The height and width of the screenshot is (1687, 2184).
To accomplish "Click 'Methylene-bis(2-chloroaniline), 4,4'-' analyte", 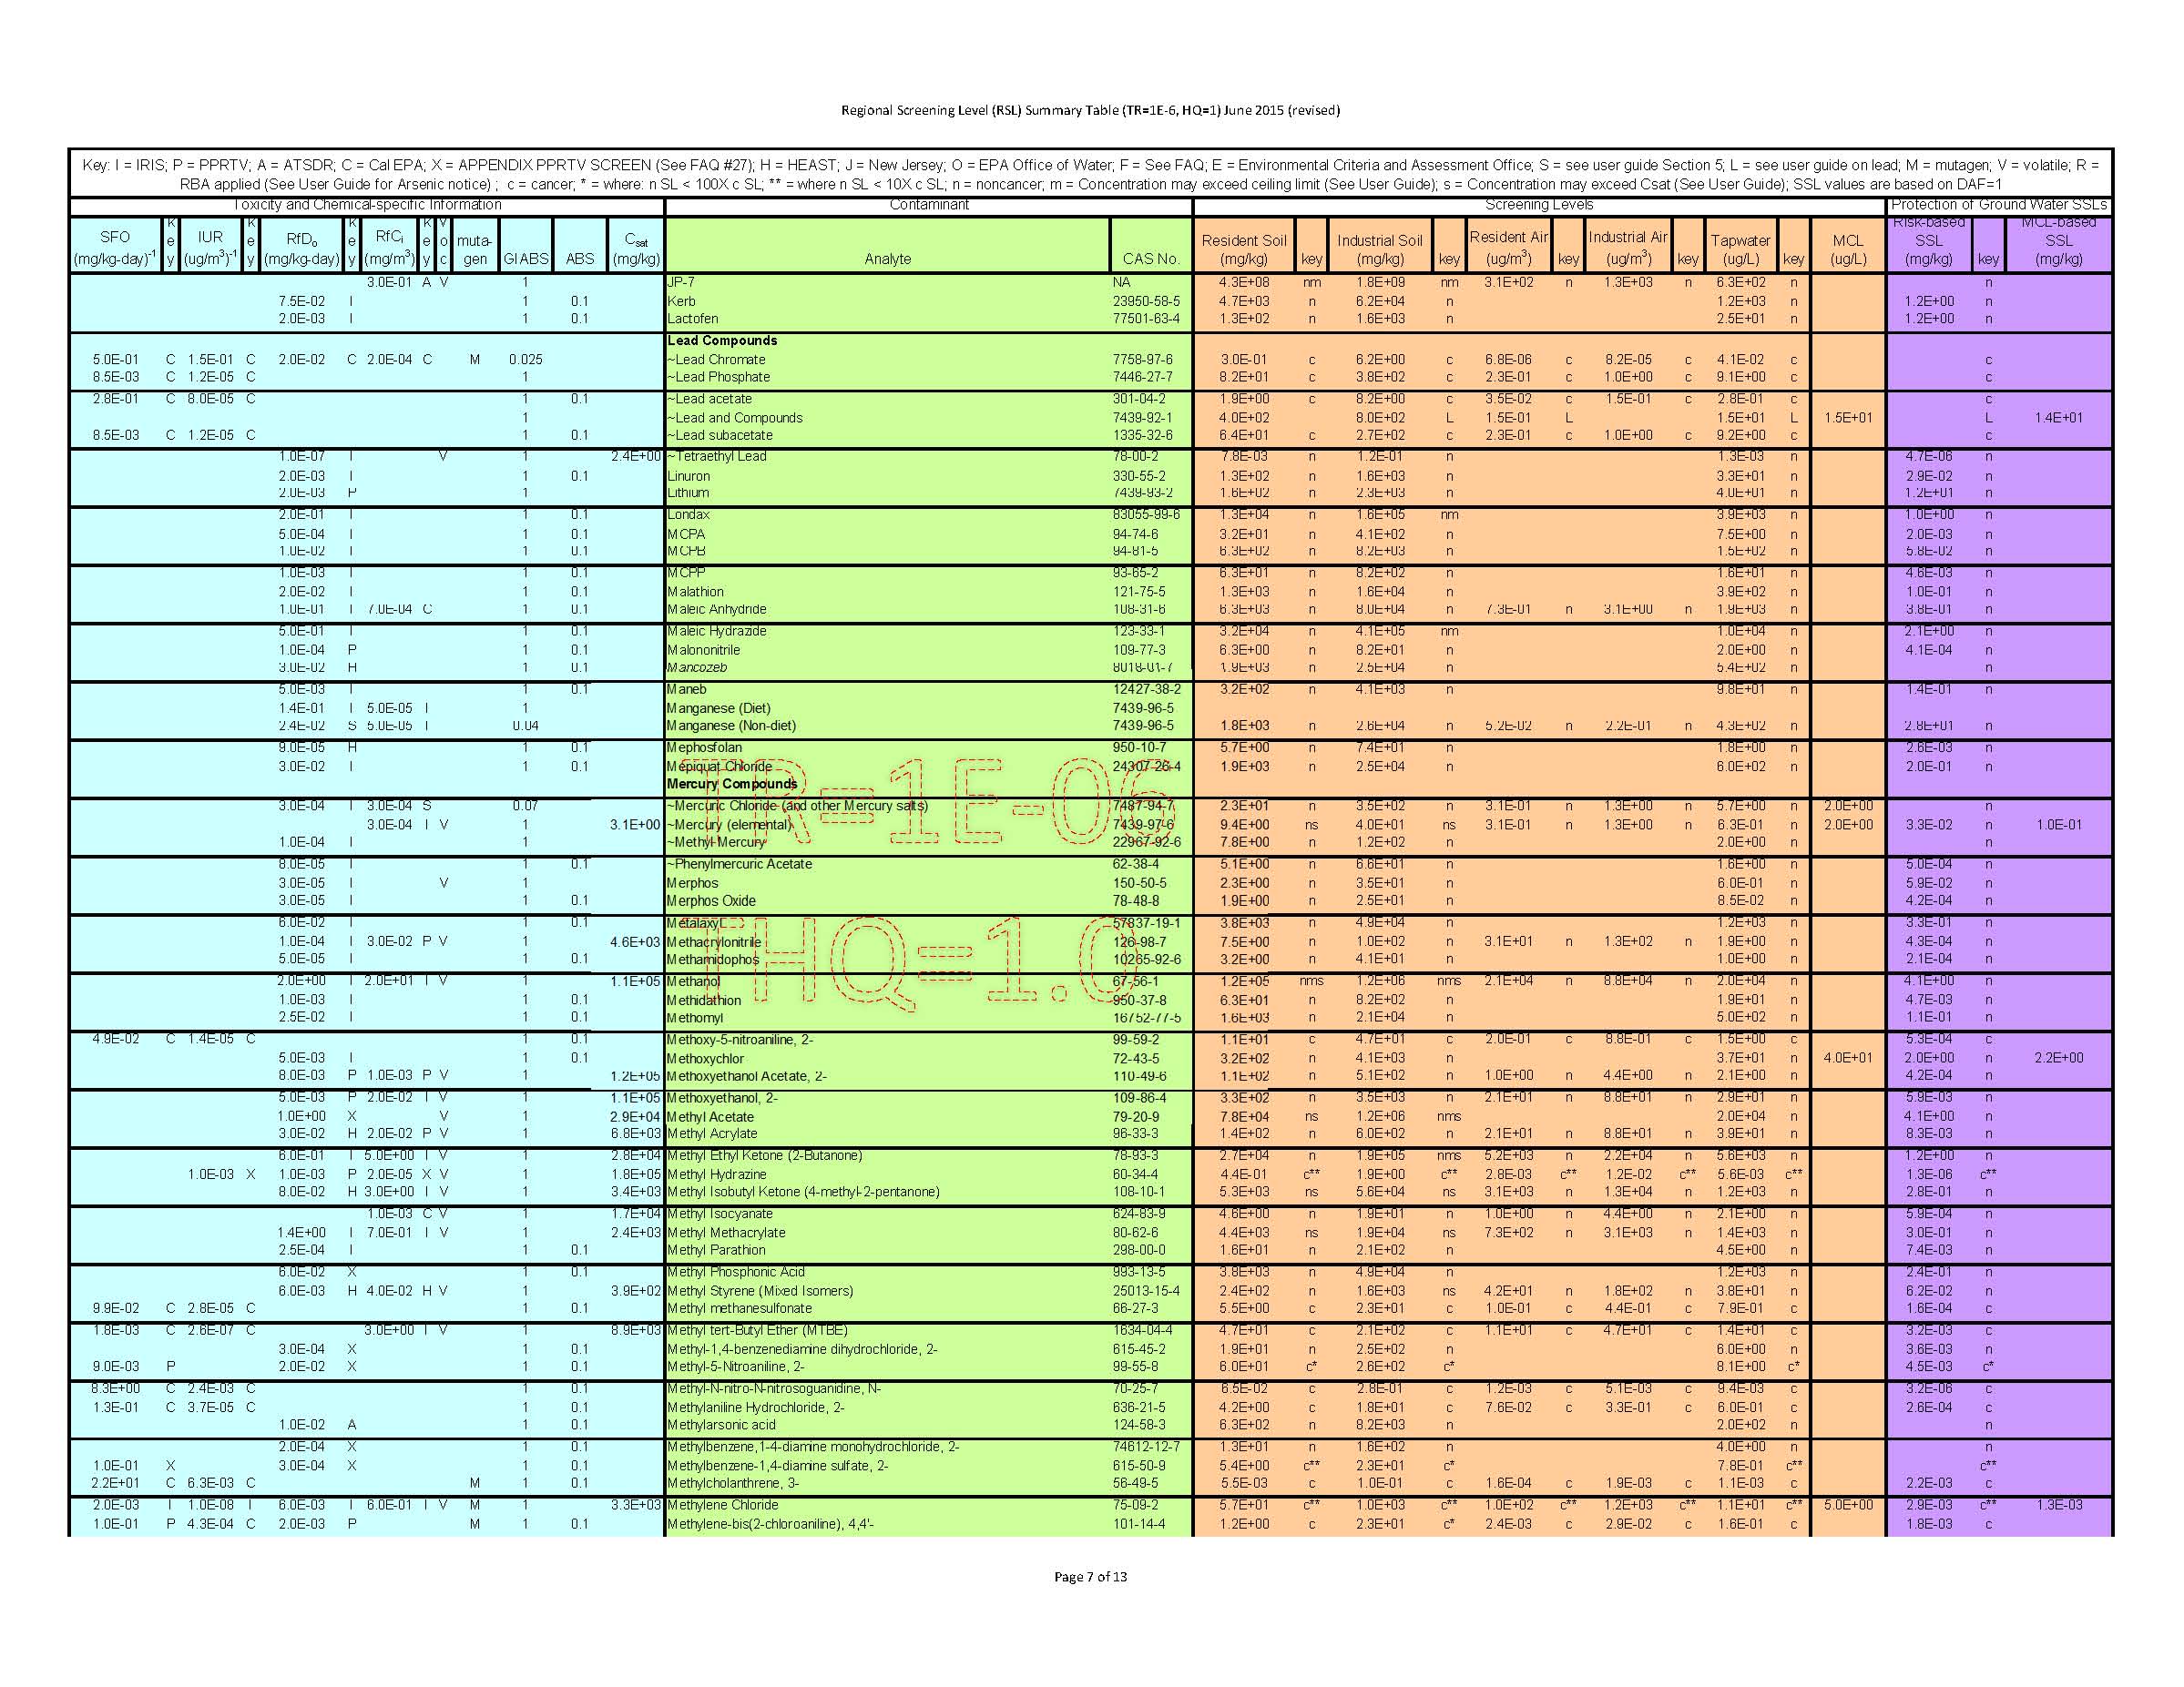I will (770, 1524).
